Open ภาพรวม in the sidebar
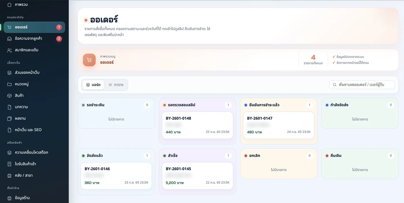This screenshot has height=203, width=404. (x=34, y=5)
